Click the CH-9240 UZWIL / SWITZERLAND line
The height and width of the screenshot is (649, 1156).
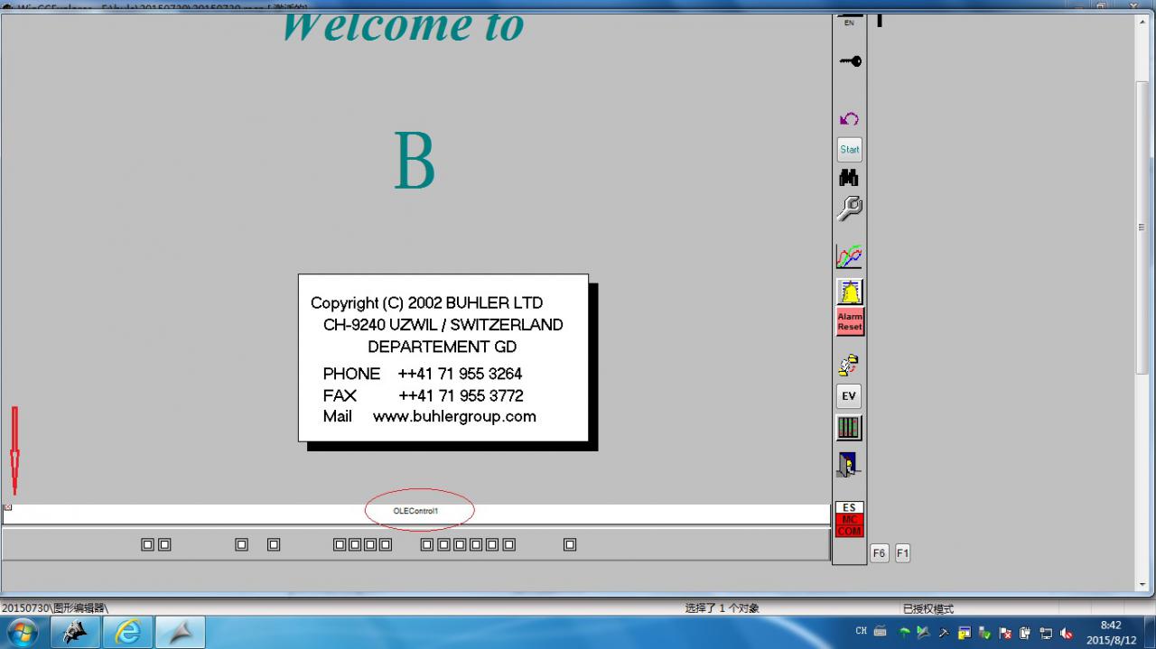pos(443,325)
